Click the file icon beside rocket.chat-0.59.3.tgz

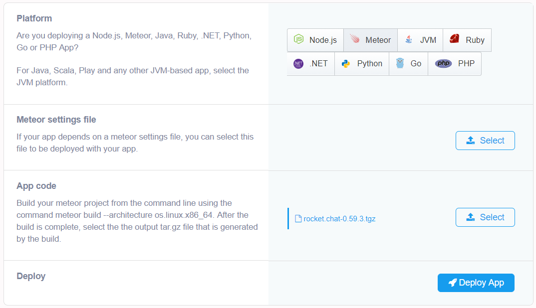click(x=298, y=218)
